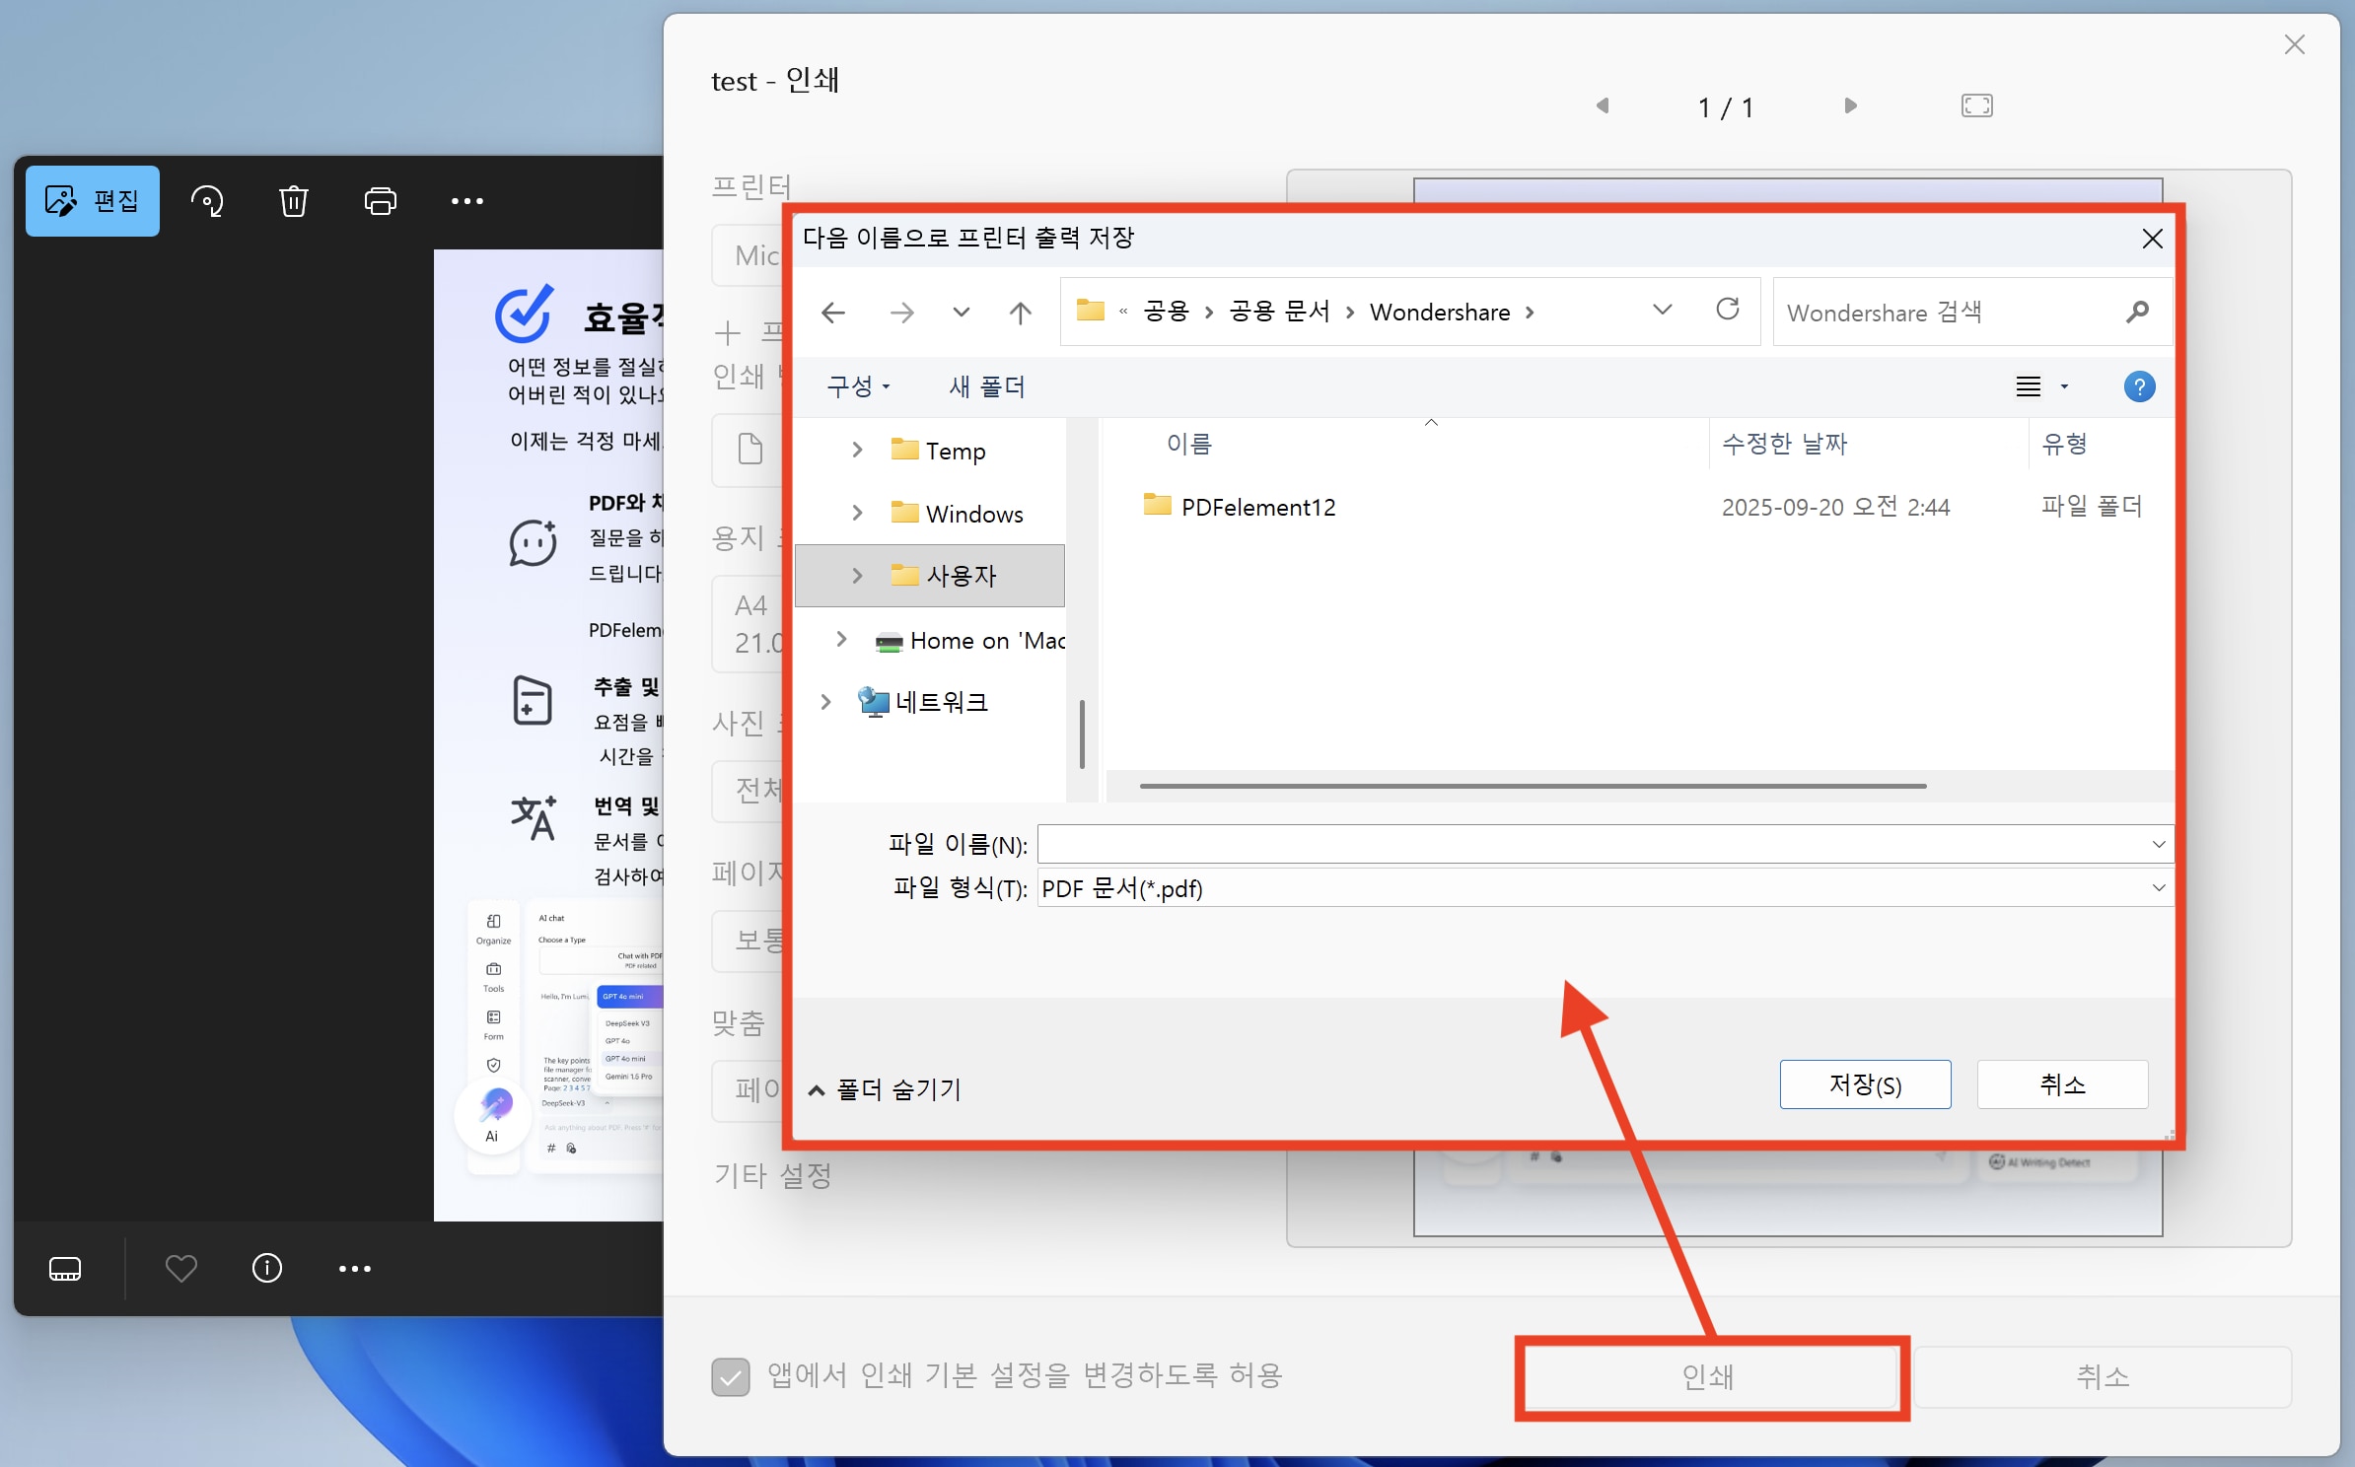The width and height of the screenshot is (2355, 1467).
Task: Open the print icon in the photo toolbar
Action: point(380,200)
